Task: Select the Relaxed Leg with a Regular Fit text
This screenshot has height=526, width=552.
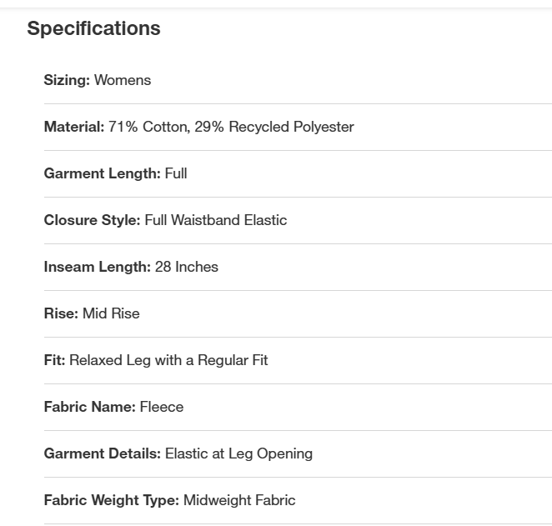Action: tap(168, 360)
